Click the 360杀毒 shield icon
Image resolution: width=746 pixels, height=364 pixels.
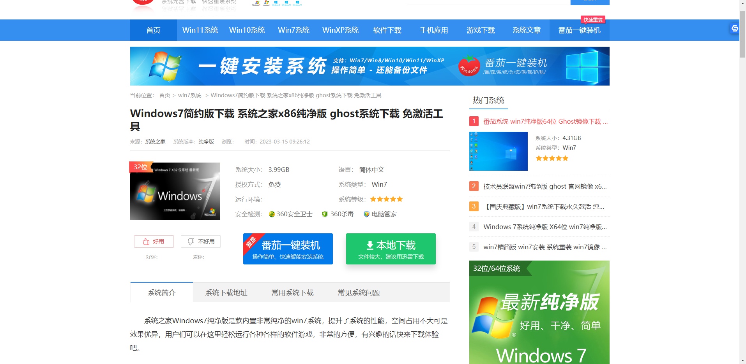(325, 214)
